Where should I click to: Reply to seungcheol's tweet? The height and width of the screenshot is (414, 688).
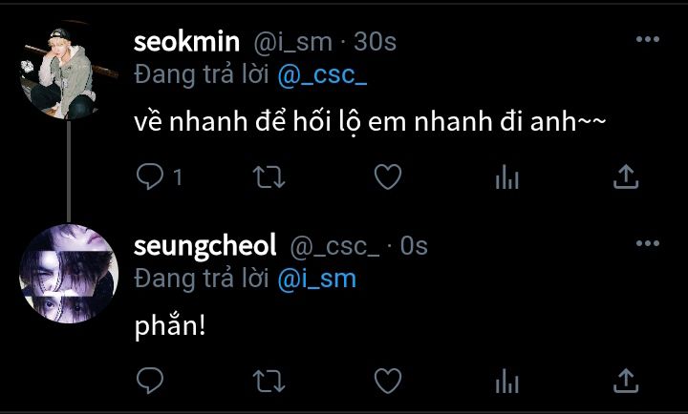[x=149, y=382]
